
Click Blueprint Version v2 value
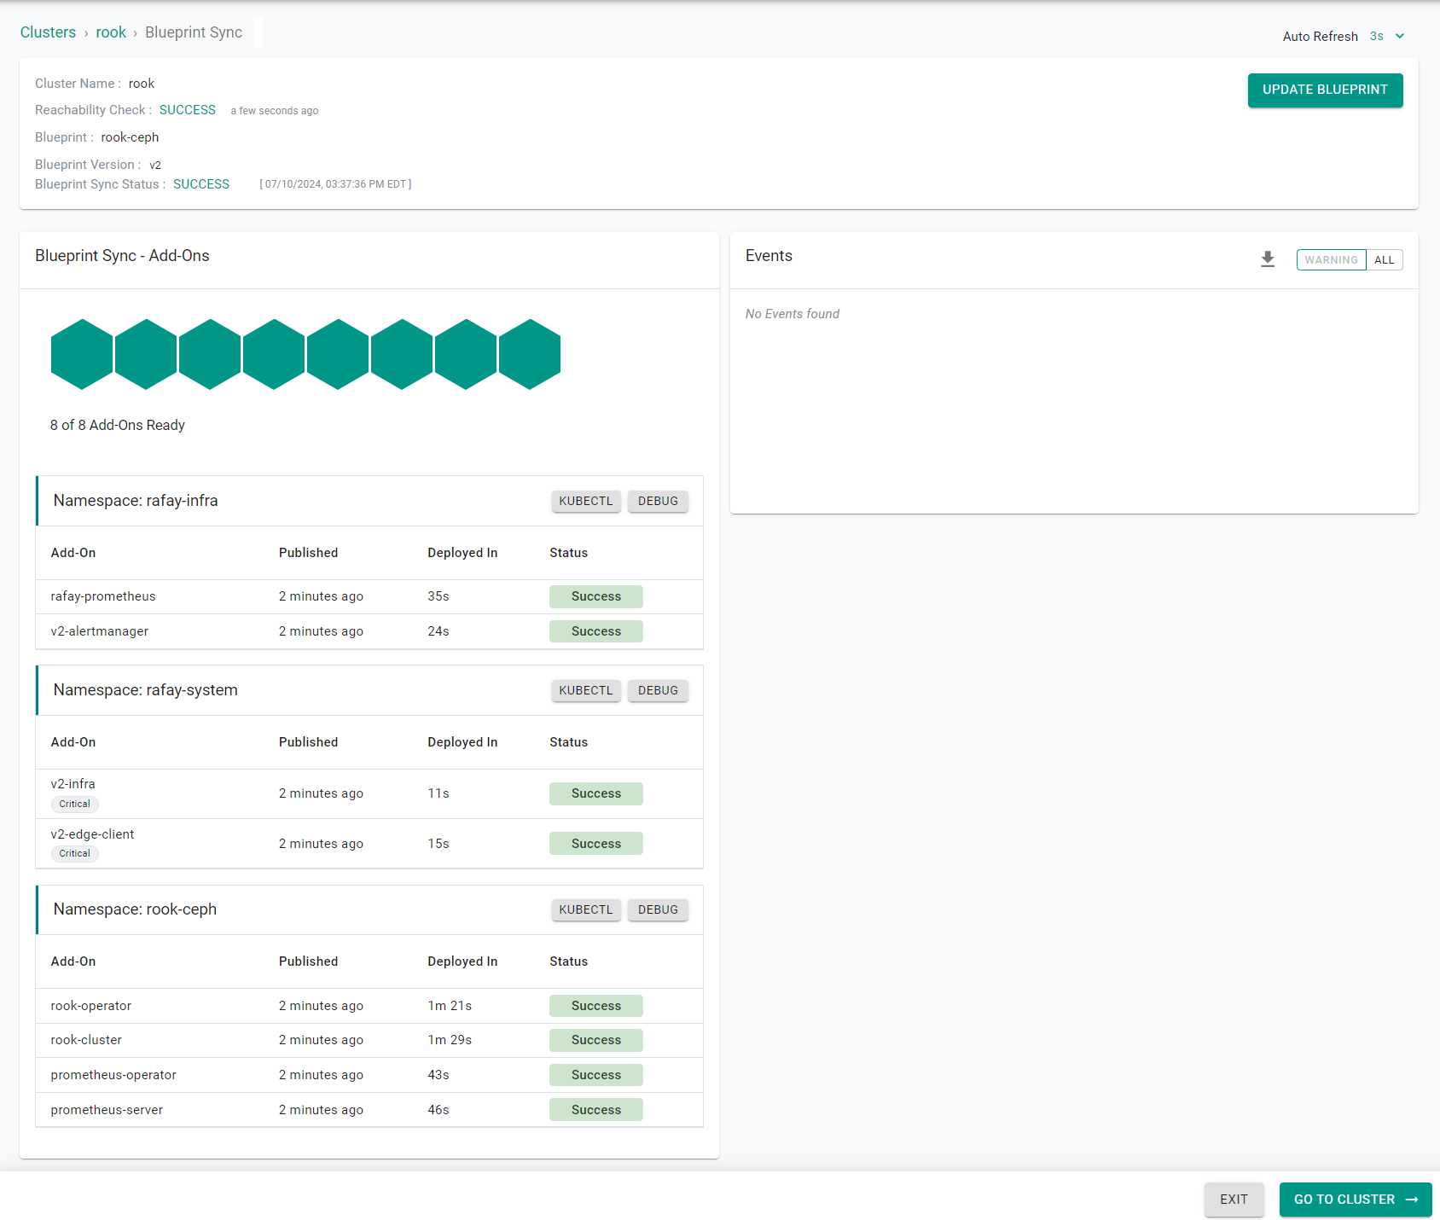155,166
